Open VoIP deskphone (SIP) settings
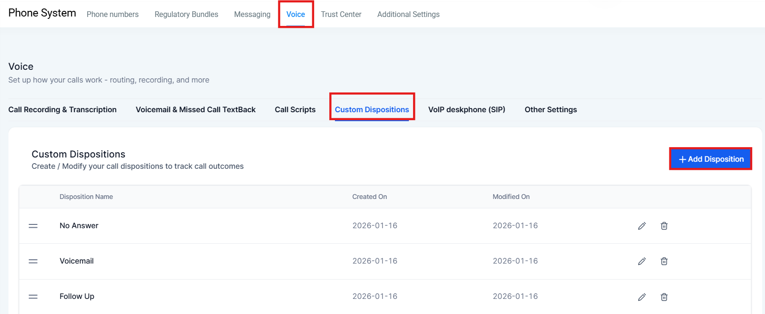The height and width of the screenshot is (314, 765). pyautogui.click(x=466, y=109)
